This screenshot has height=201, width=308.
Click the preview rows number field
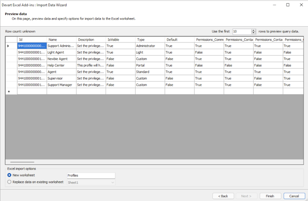[x=242, y=31]
